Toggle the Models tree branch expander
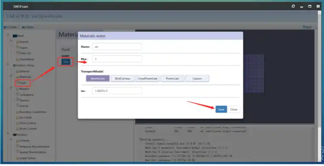Image resolution: width=324 pixels, height=166 pixels. pos(11,88)
